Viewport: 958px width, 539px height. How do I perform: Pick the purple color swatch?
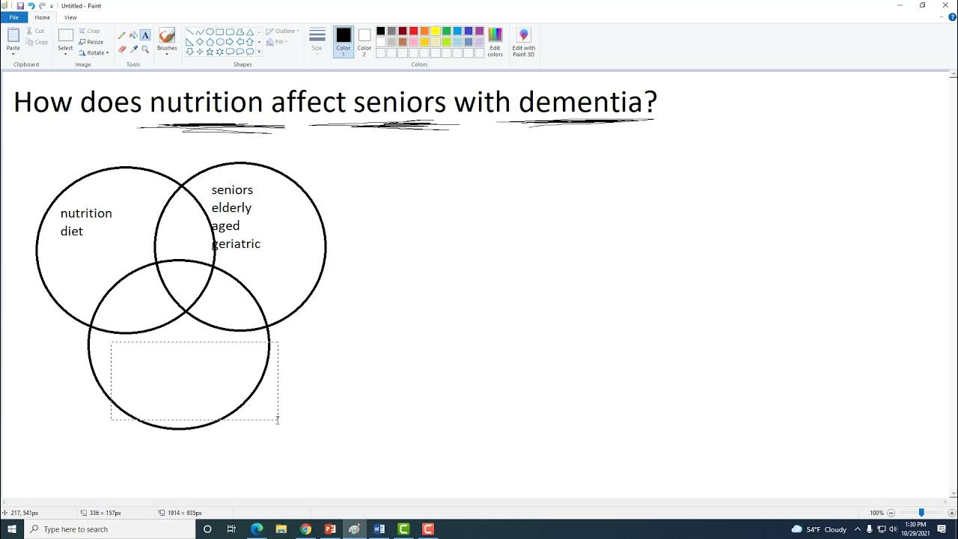(x=480, y=31)
